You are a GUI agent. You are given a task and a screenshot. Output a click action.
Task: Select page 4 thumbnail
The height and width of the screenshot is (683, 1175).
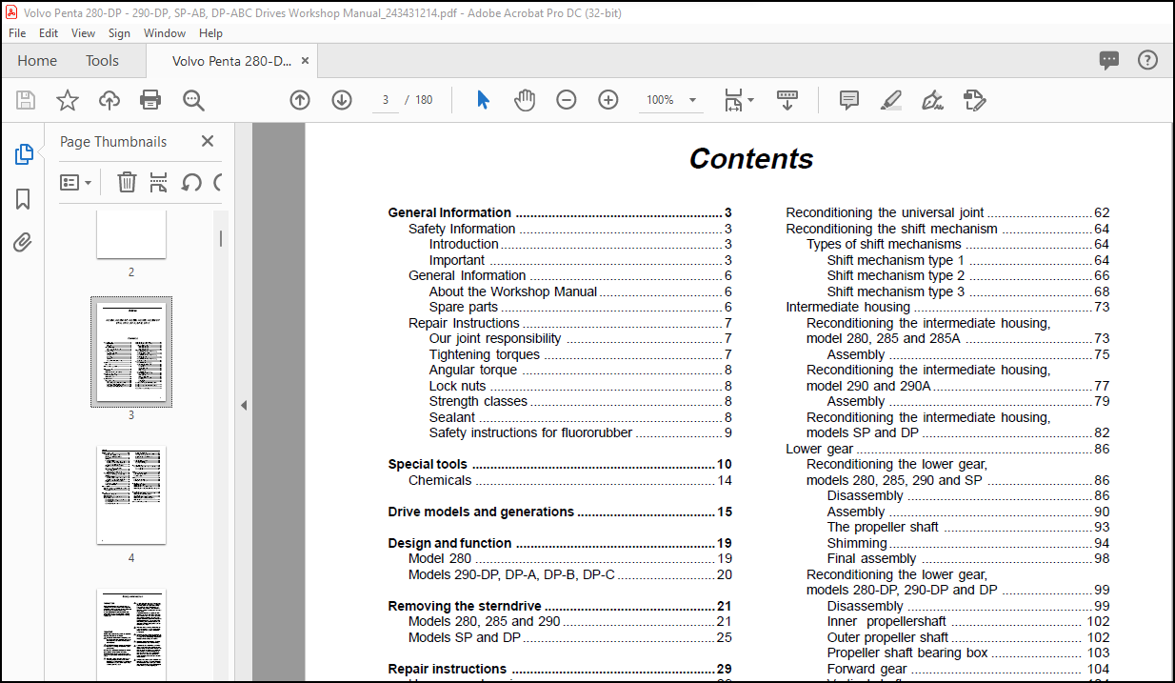click(131, 495)
